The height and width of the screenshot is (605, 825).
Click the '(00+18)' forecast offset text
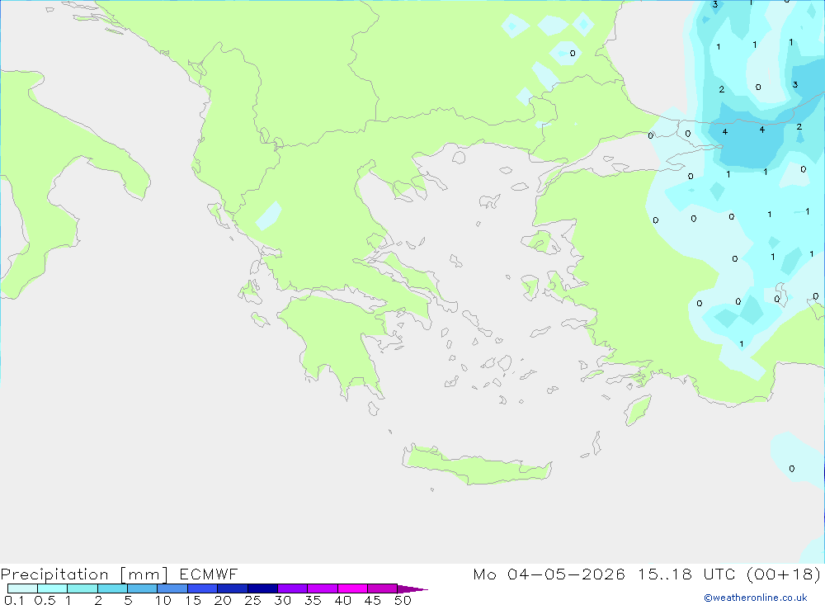(x=784, y=574)
